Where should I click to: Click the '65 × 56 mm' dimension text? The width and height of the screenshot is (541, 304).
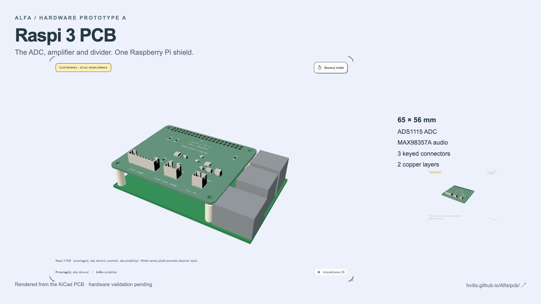coord(417,120)
